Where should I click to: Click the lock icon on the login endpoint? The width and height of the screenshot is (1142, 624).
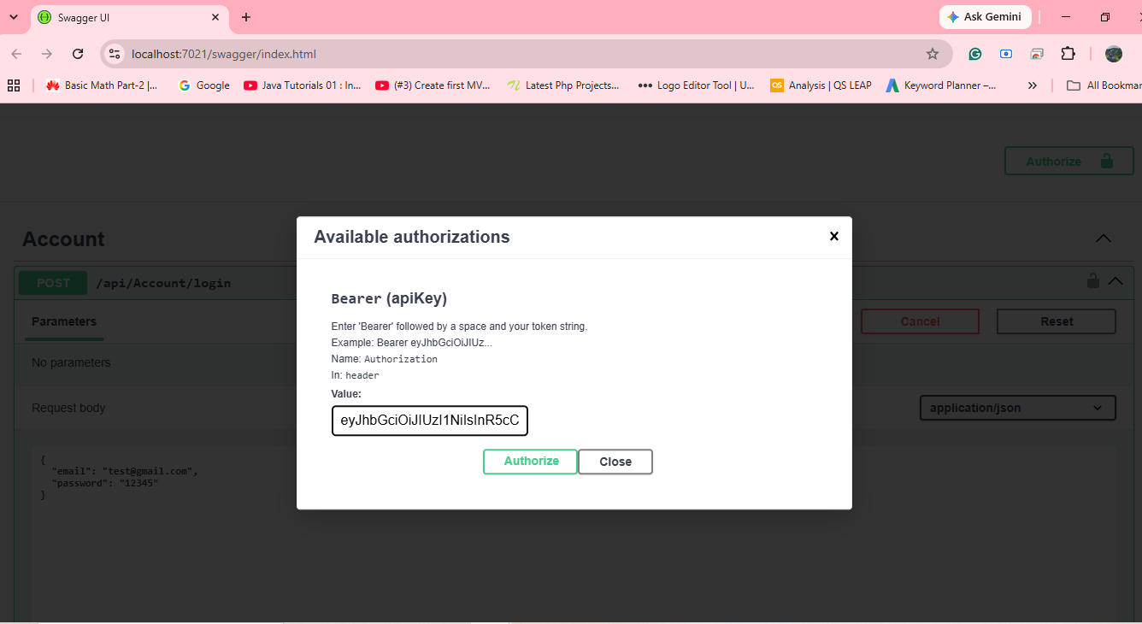pos(1092,280)
